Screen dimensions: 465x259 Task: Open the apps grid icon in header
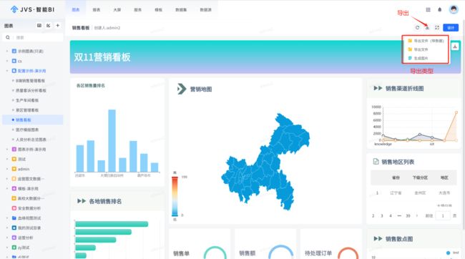[x=428, y=10]
